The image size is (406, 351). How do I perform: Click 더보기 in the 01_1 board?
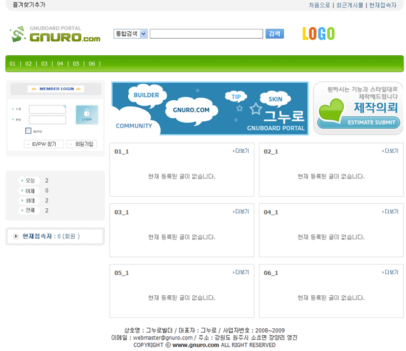pos(241,151)
